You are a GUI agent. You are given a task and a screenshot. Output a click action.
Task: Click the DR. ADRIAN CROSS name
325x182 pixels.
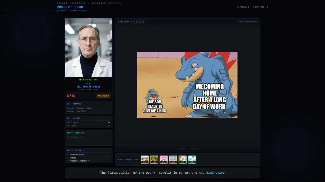point(89,87)
